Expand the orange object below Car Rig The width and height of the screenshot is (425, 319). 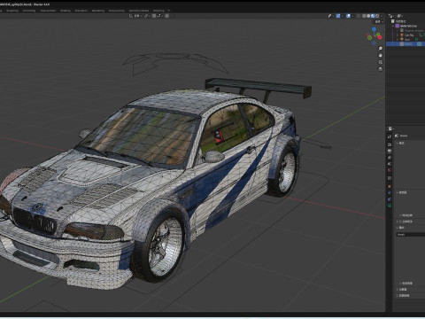(398, 39)
